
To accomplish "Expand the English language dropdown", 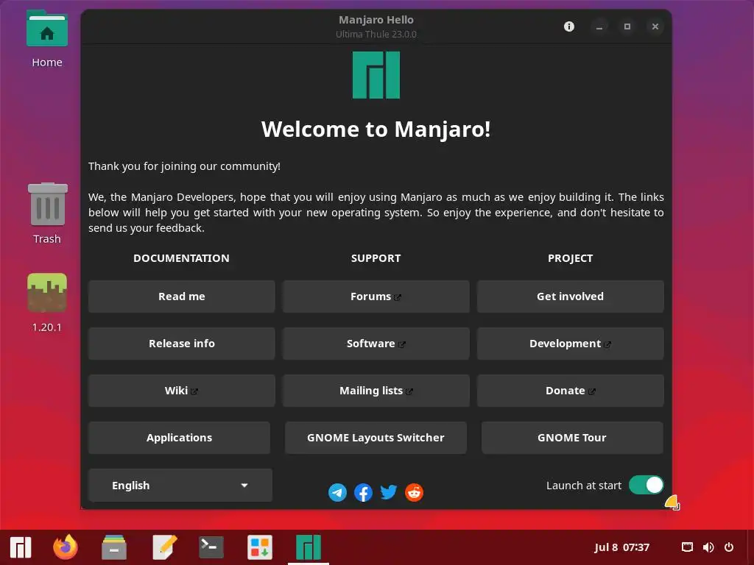I will point(180,486).
